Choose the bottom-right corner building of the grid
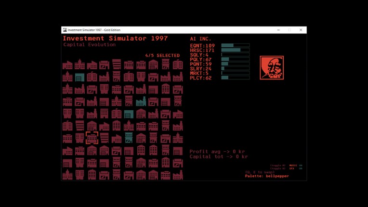The image size is (368, 207). [178, 175]
